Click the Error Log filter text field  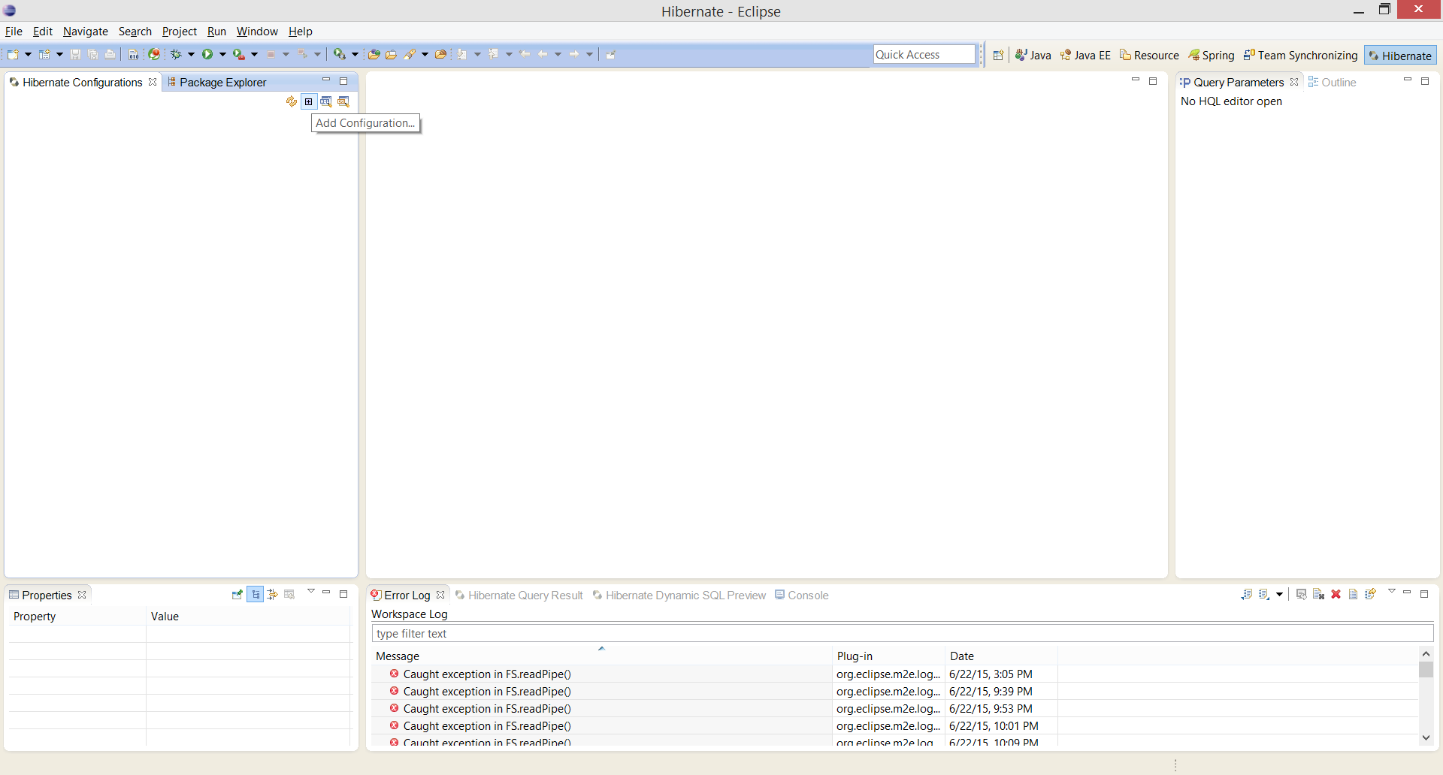click(x=902, y=633)
